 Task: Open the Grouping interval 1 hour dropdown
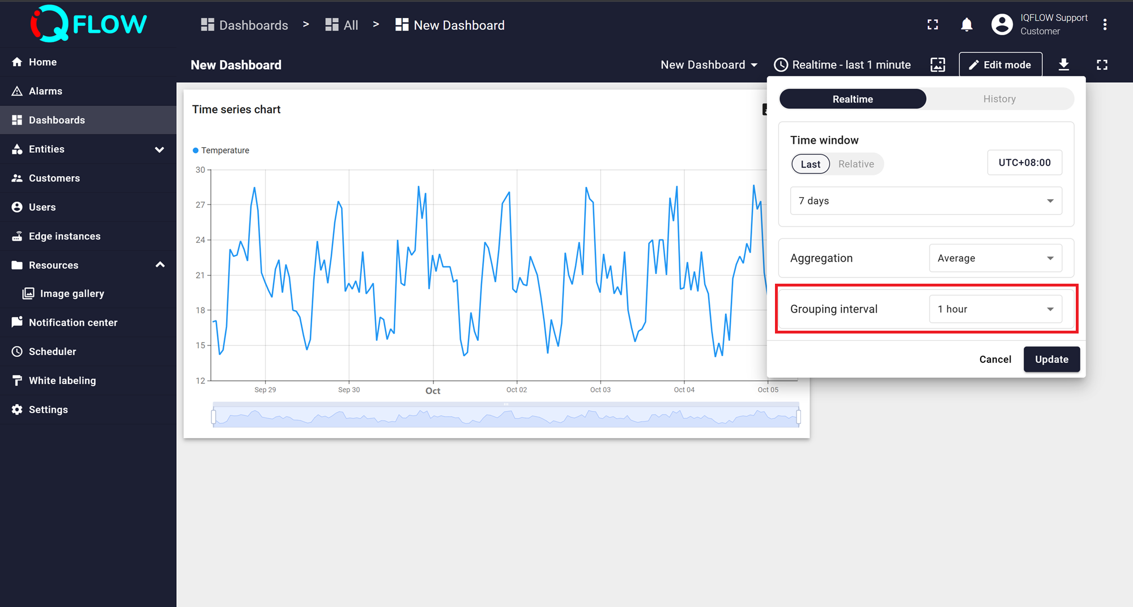click(995, 309)
